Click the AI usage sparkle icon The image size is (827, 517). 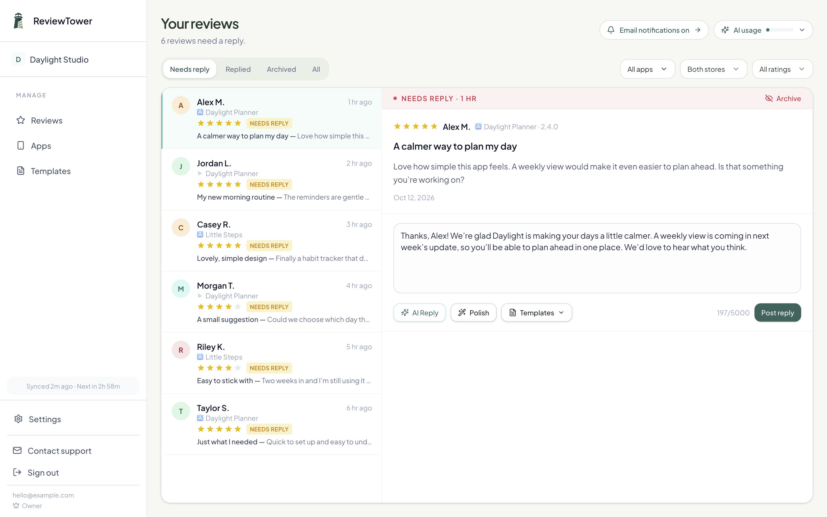[x=725, y=30]
